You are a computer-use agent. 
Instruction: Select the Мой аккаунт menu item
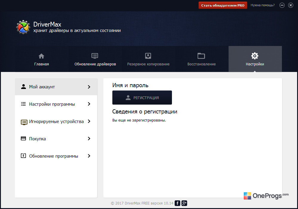[56, 87]
